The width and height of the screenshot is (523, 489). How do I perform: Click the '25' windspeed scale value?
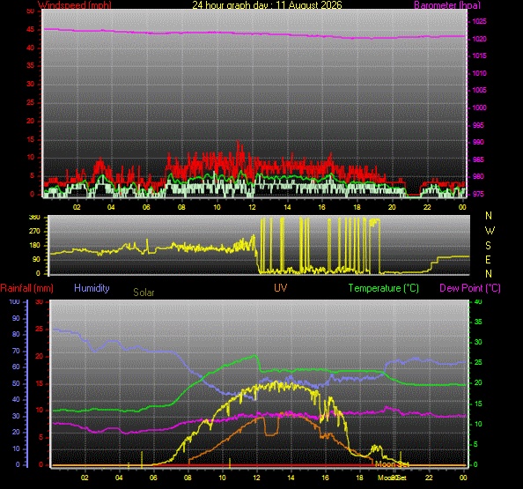tap(30, 102)
